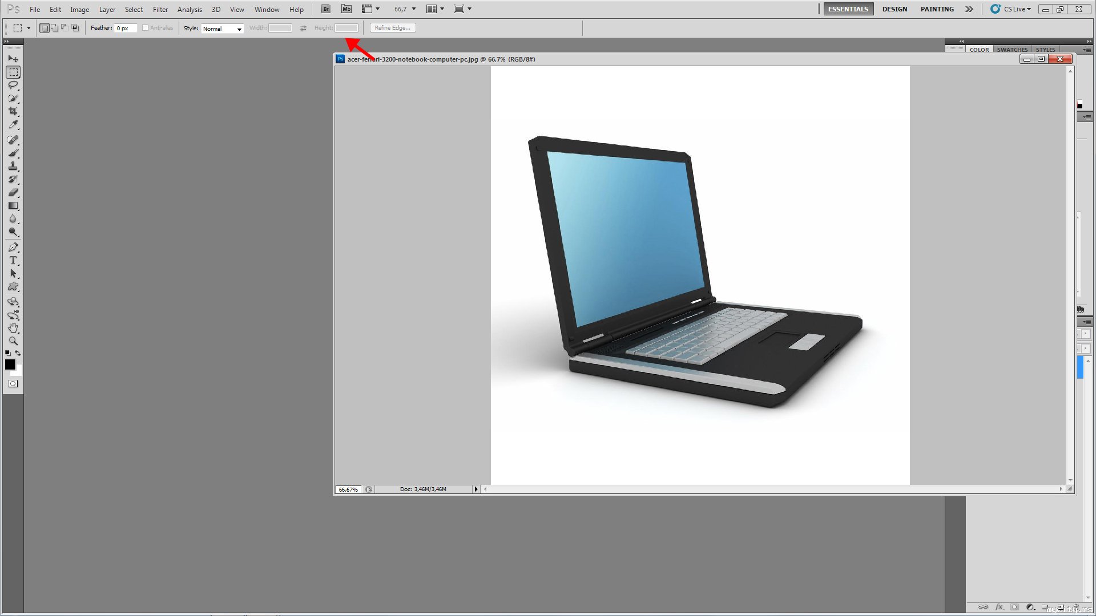Select the Crop tool

pos(13,111)
